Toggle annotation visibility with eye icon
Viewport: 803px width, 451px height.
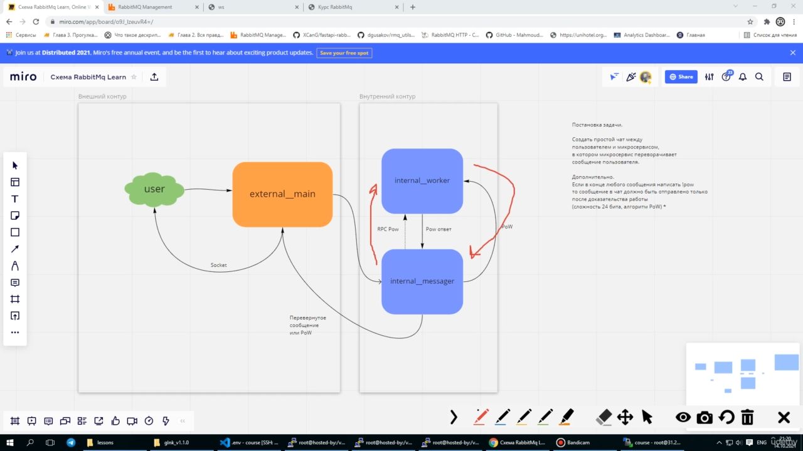click(683, 417)
